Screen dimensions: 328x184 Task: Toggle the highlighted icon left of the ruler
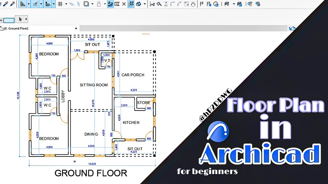110,4
